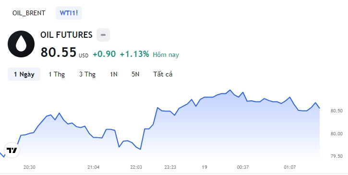
Task: Click the 20:30 time axis label
Action: click(x=29, y=167)
